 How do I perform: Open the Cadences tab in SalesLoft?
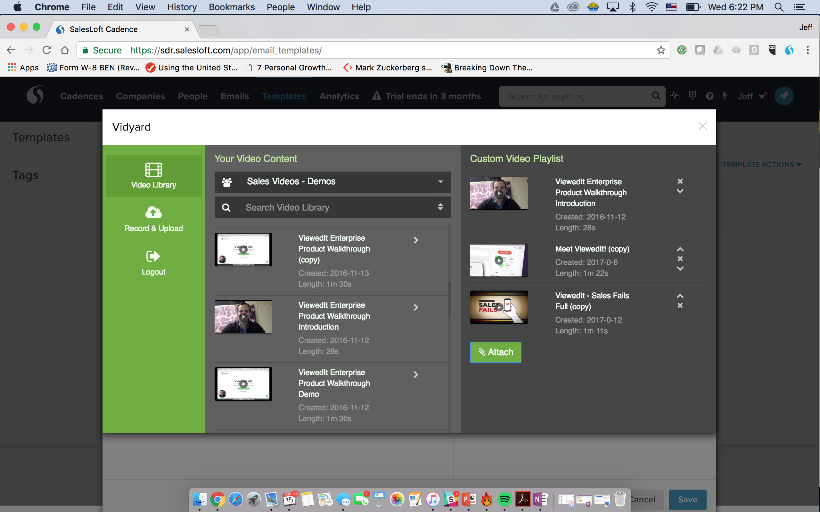(82, 96)
